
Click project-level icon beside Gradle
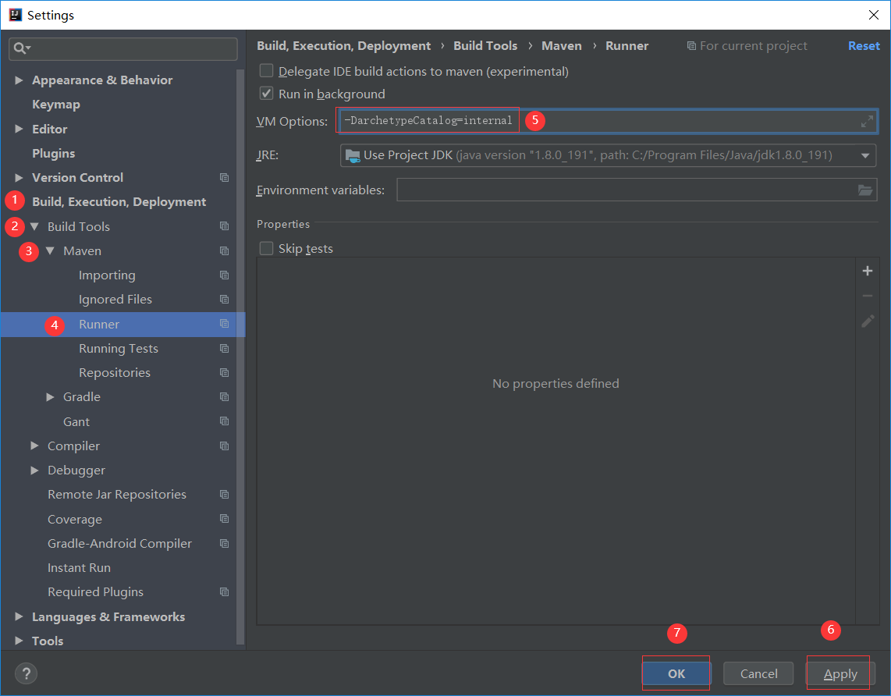225,397
